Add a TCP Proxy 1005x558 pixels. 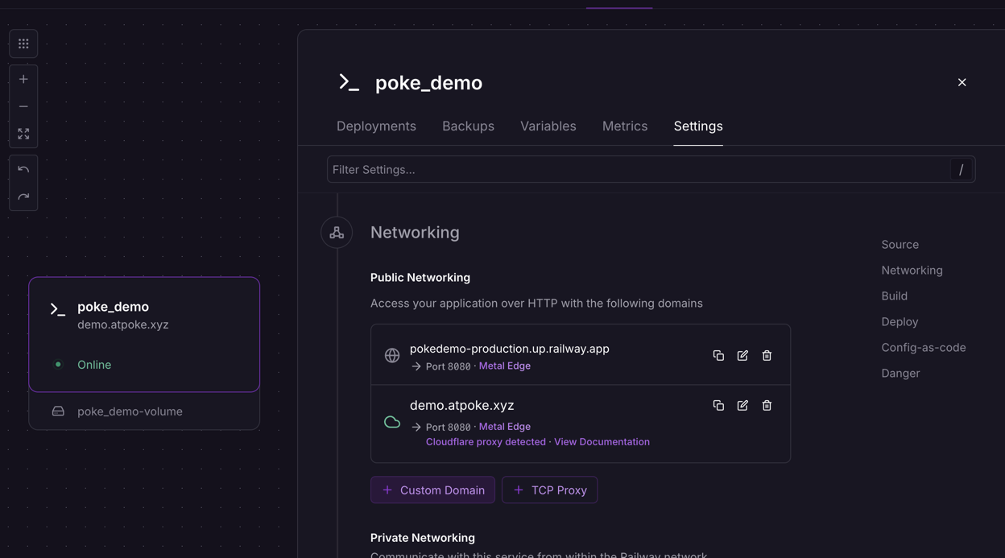[549, 490]
